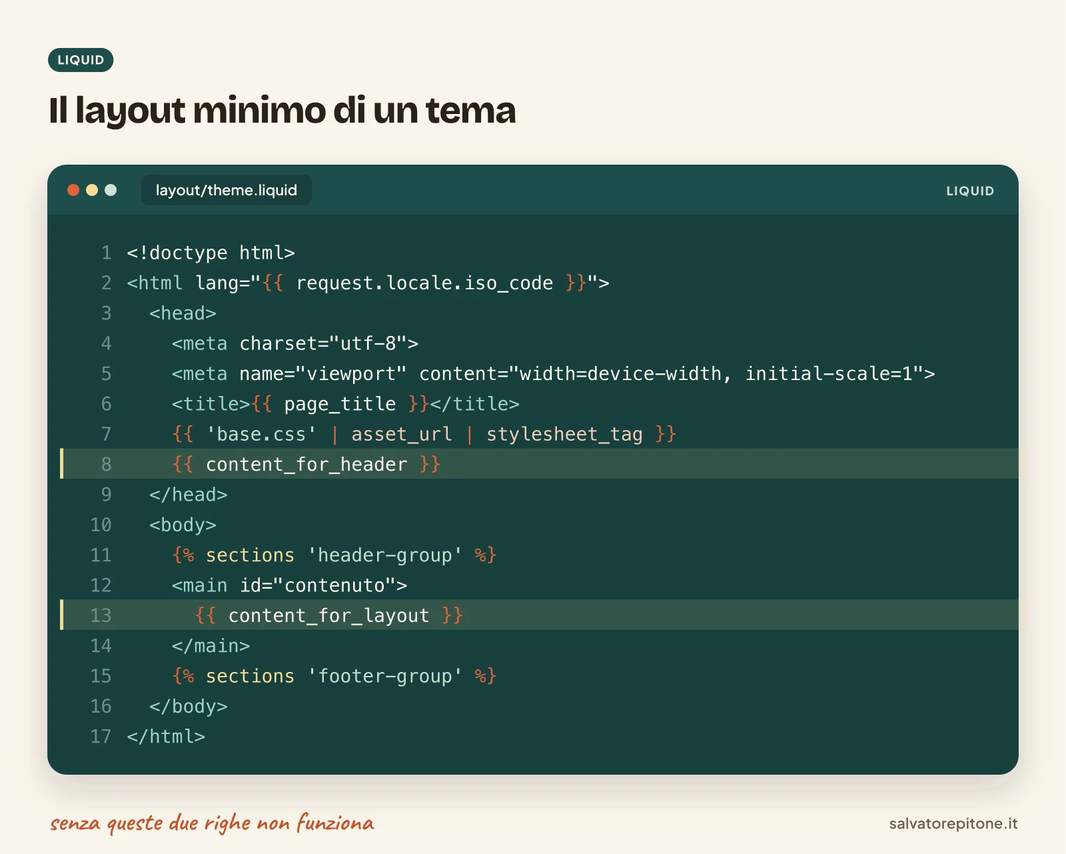This screenshot has width=1066, height=854.
Task: Select the layout/theme.liquid file tab
Action: tap(227, 190)
